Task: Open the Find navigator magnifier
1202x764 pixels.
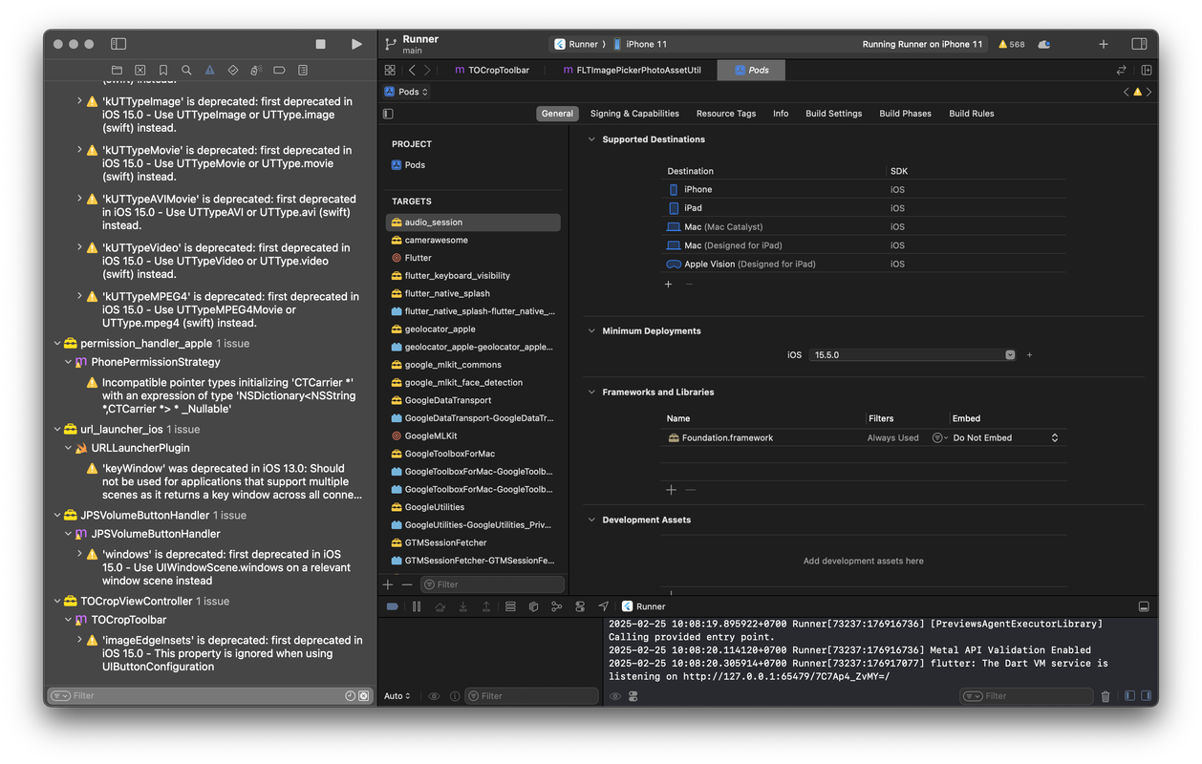Action: 186,71
